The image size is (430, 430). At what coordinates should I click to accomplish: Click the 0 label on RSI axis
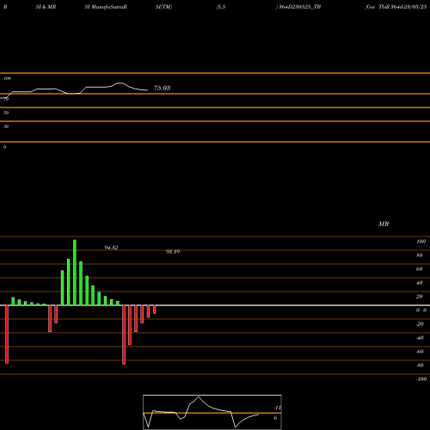(4, 147)
